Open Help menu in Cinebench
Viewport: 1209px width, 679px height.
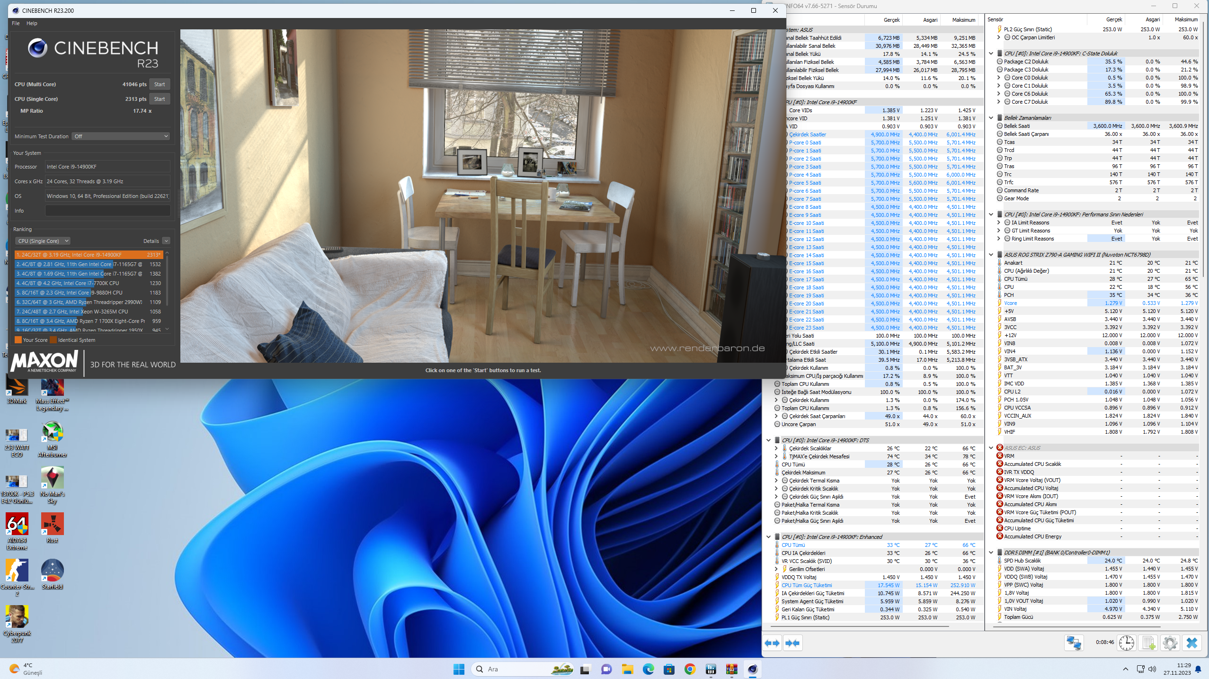32,23
